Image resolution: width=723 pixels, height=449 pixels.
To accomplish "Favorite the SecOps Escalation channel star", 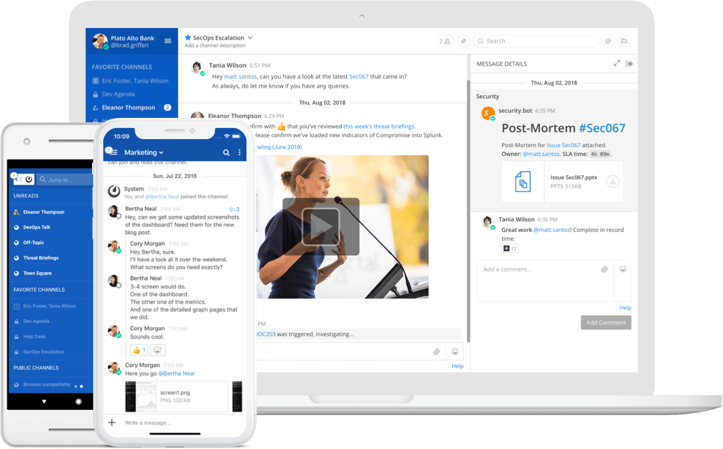I will pyautogui.click(x=187, y=37).
